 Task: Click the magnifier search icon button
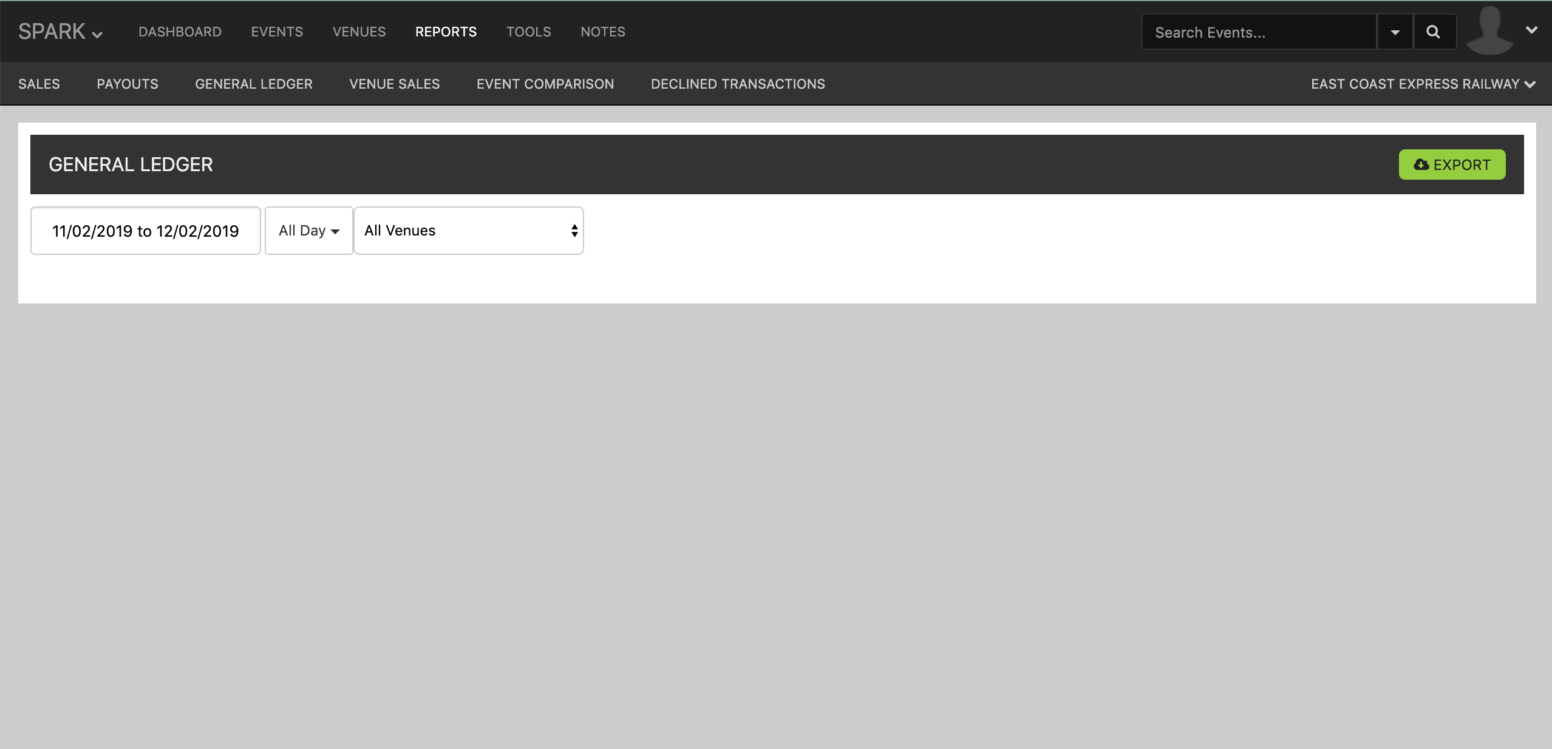(1434, 32)
